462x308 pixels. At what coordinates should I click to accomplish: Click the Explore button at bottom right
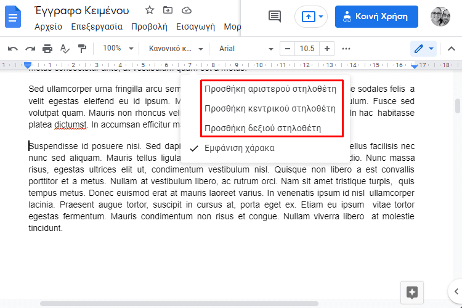click(412, 293)
